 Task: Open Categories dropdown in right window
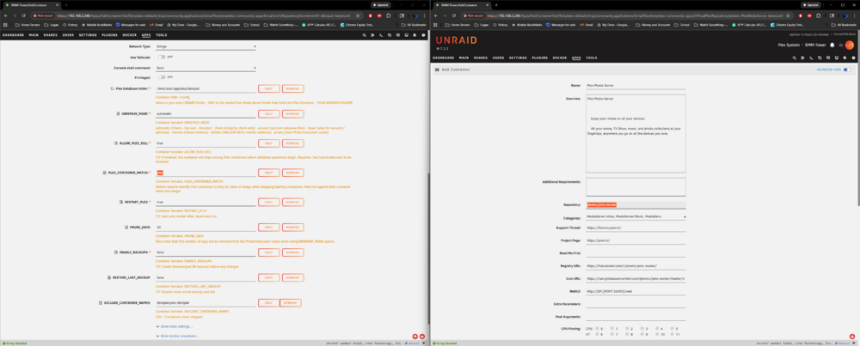point(636,217)
